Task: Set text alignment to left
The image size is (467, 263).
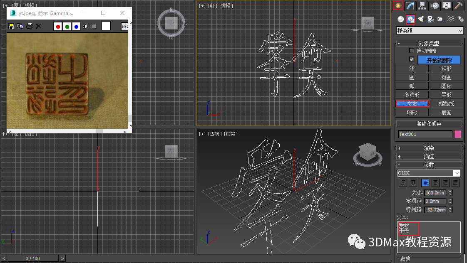Action: click(425, 183)
